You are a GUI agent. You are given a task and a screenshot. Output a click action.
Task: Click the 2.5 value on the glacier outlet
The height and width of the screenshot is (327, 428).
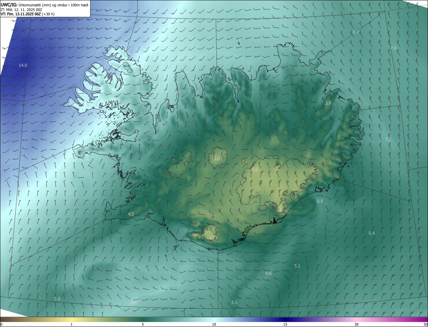pos(280,210)
